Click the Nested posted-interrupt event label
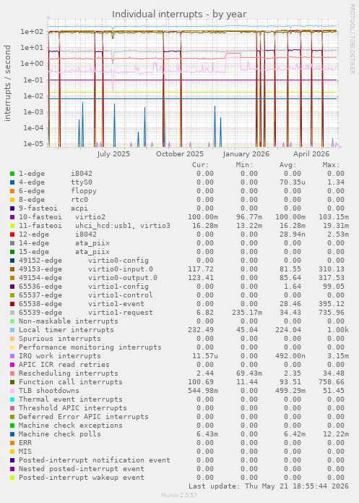Viewport: 359px width, 503px height. (82, 469)
